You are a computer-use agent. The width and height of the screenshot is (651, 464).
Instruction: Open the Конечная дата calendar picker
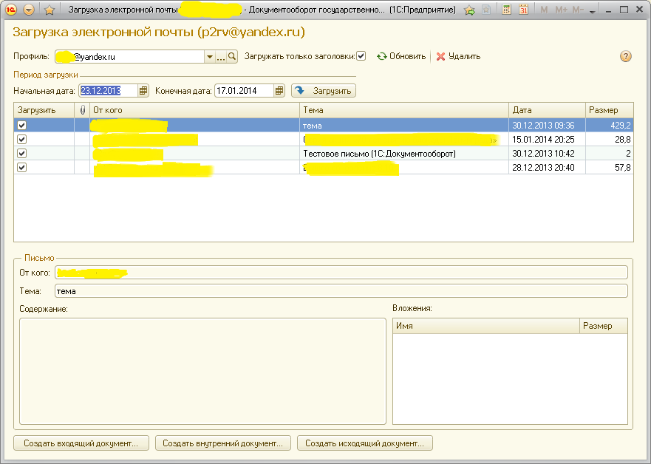click(279, 90)
